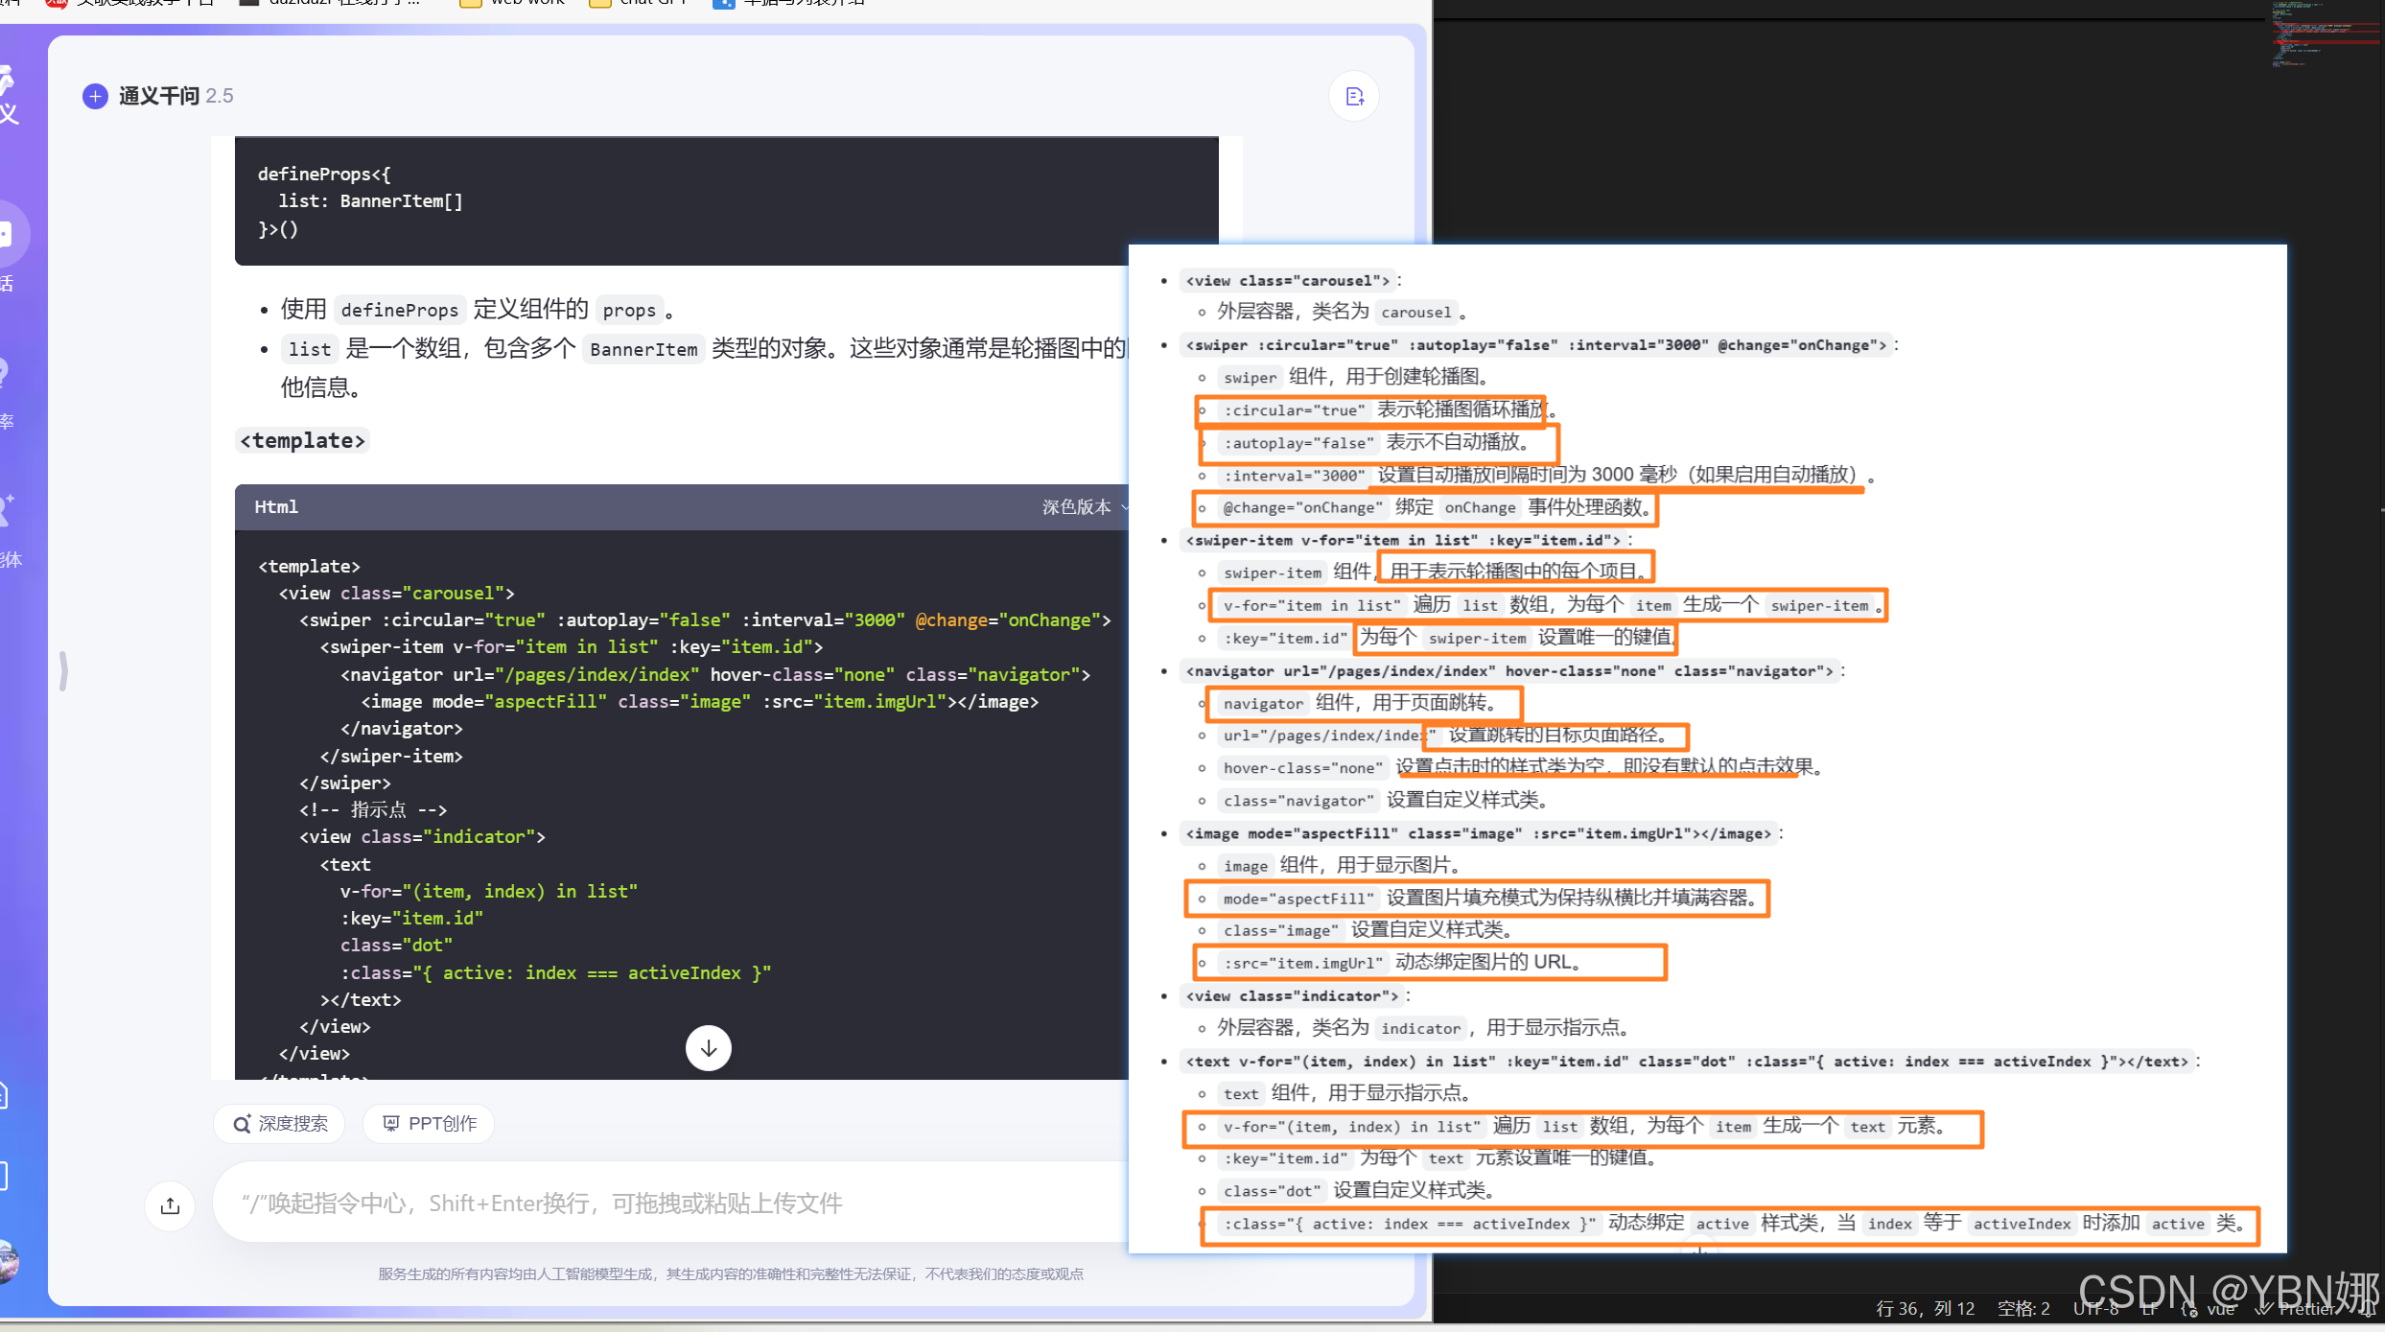Click the UTF-8 encoding selector
Viewport: 2385px width, 1332px height.
(2095, 1309)
